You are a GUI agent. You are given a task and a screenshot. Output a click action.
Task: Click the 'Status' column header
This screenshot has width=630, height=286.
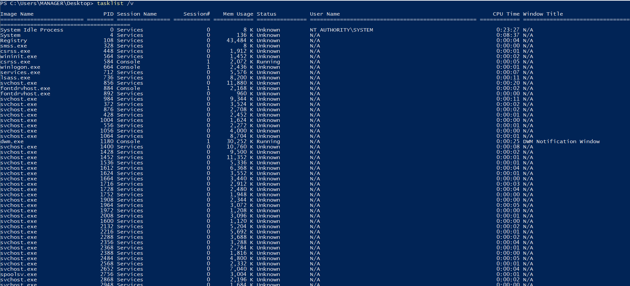click(267, 14)
